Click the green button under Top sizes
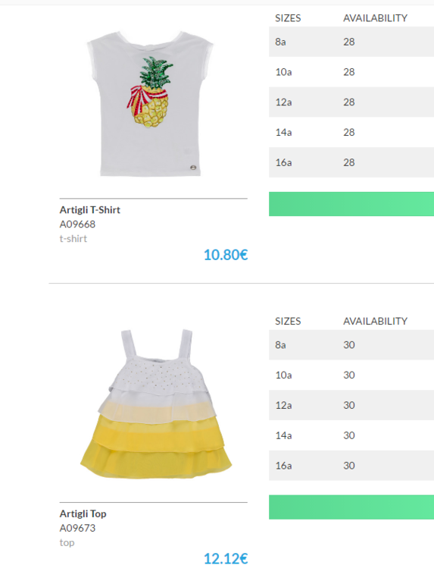434x584 pixels. coord(351,507)
